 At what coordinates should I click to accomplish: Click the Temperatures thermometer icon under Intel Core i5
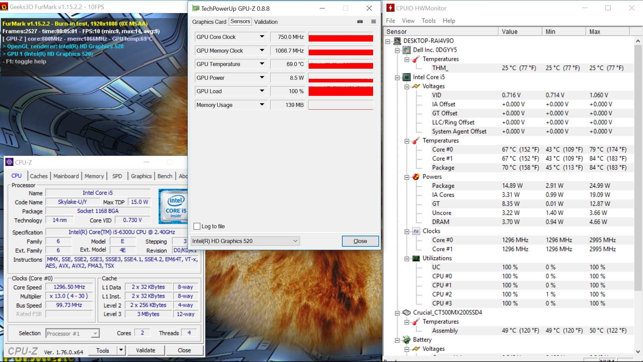[x=416, y=140]
